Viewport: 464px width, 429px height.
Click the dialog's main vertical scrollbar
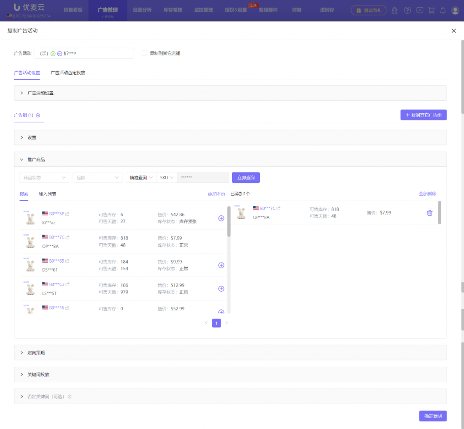(462, 77)
